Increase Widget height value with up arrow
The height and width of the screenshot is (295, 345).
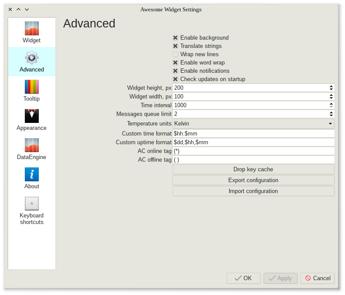331,86
